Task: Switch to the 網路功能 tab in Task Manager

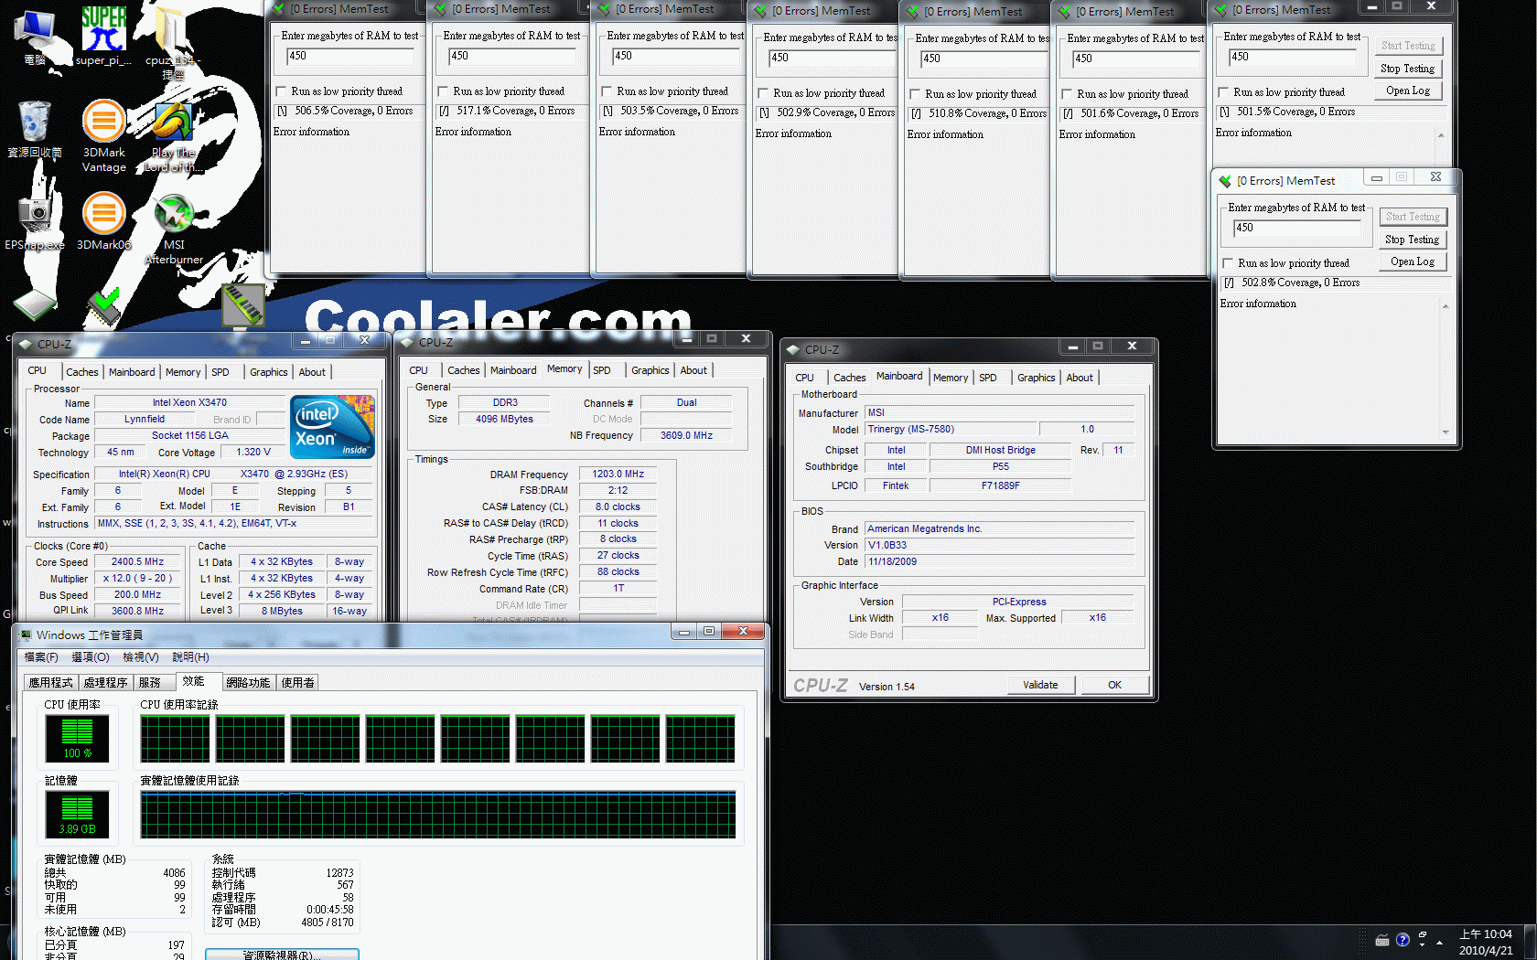Action: [248, 682]
